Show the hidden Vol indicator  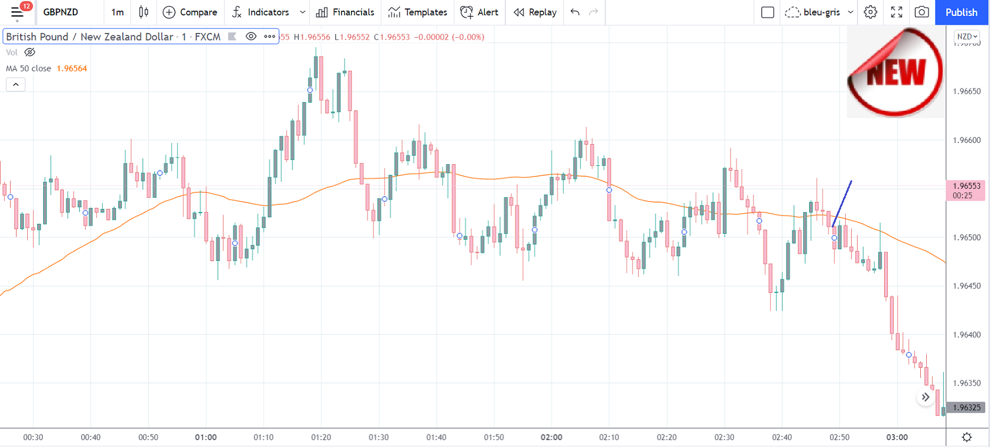tap(30, 53)
